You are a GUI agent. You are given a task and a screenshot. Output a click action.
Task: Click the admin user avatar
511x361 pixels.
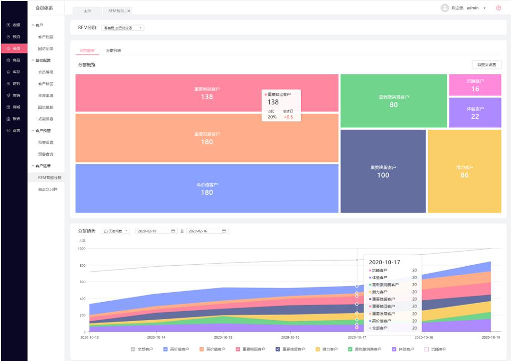point(445,8)
